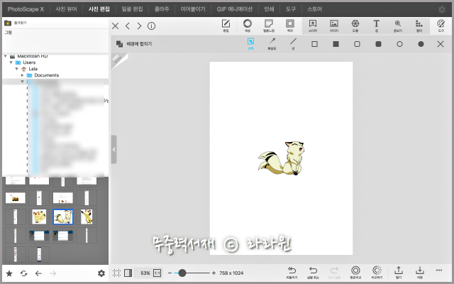Viewport: 454px width, 284px height.
Task: Choose the Arrow (화살표) drawing tool
Action: [272, 44]
